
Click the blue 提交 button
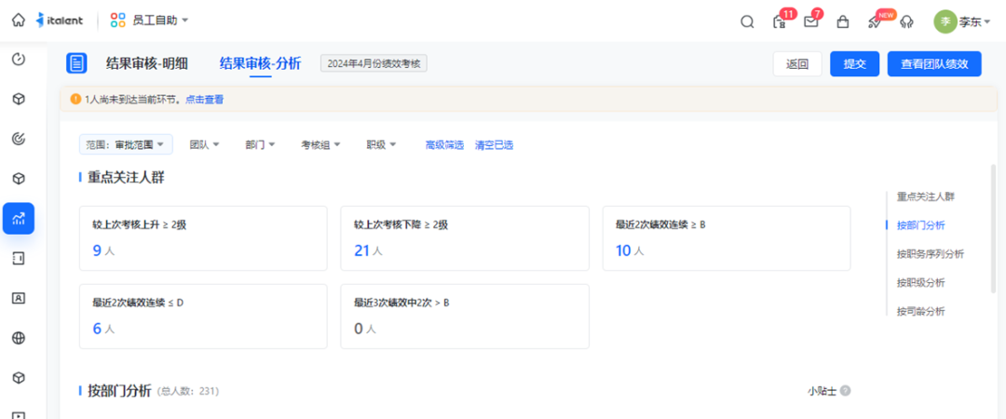click(854, 63)
